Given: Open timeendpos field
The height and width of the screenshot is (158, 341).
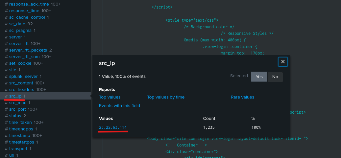Looking at the screenshot, I should pyautogui.click(x=21, y=129).
